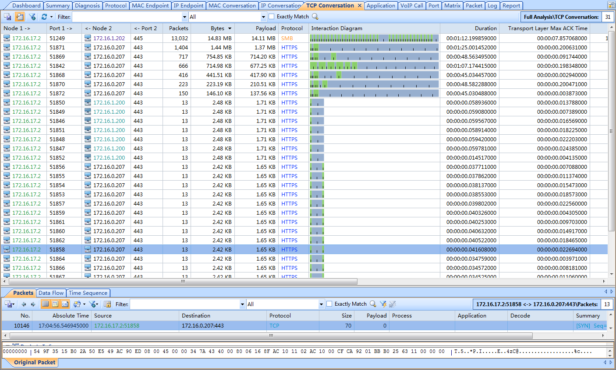
Task: Click the sort arrow on Bytes column header
Action: tap(230, 28)
